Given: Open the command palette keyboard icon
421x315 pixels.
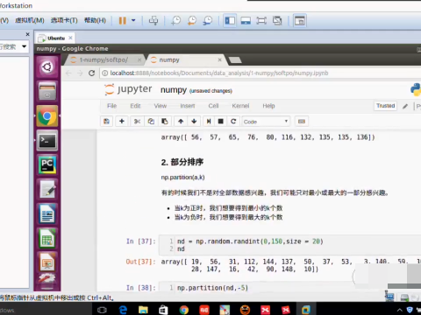Looking at the screenshot, I should click(x=302, y=122).
